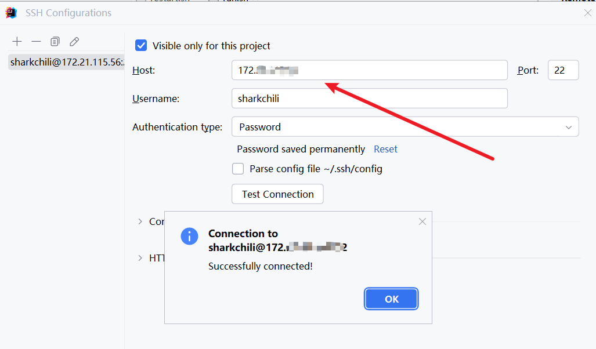Viewport: 596px width, 349px height.
Task: Click the Password saved permanently text
Action: coord(301,149)
